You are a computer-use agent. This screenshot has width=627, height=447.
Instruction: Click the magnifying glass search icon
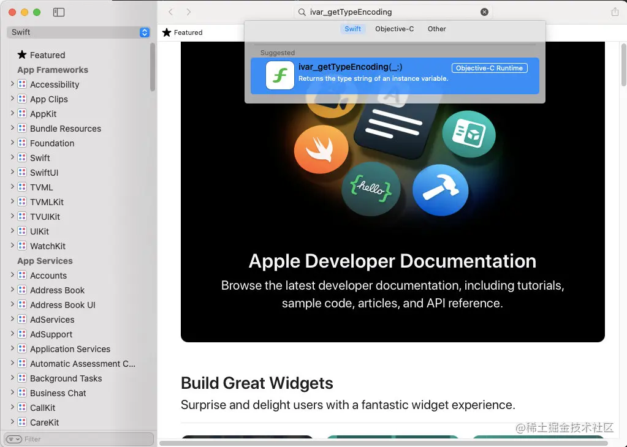(x=302, y=12)
